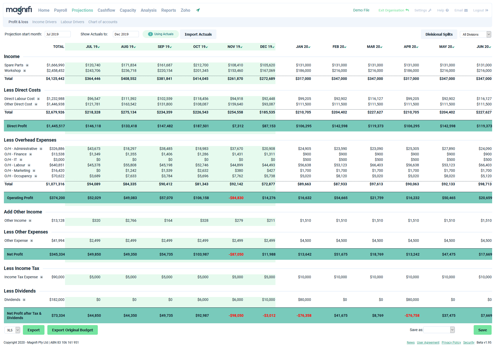Click the magnifi logo
Image resolution: width=495 pixels, height=348 pixels.
[x=19, y=10]
